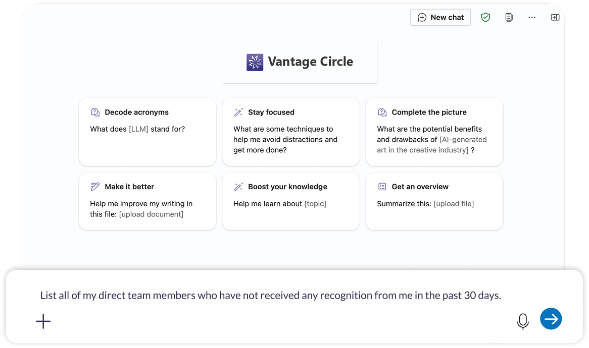Open the more options ellipsis menu
Viewport: 589px width, 348px height.
point(531,17)
